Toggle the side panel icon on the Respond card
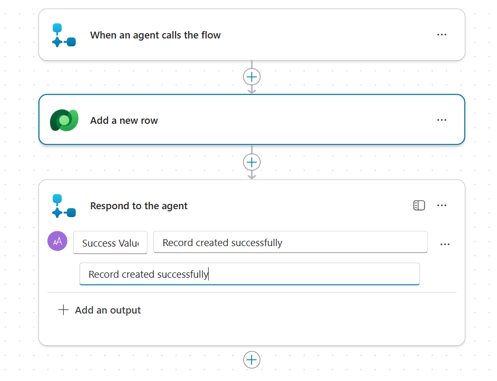The height and width of the screenshot is (381, 497). click(419, 206)
